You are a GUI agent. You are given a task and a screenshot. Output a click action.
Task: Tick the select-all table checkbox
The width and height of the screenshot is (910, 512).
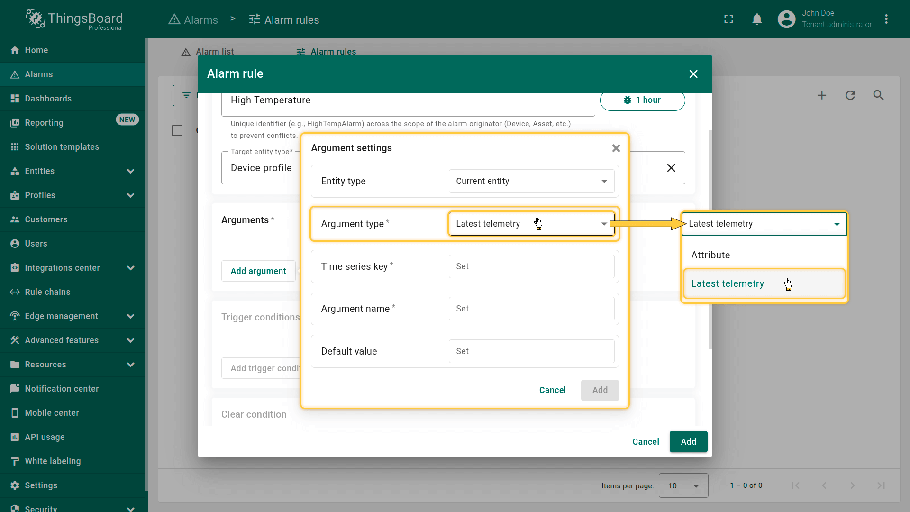click(177, 131)
